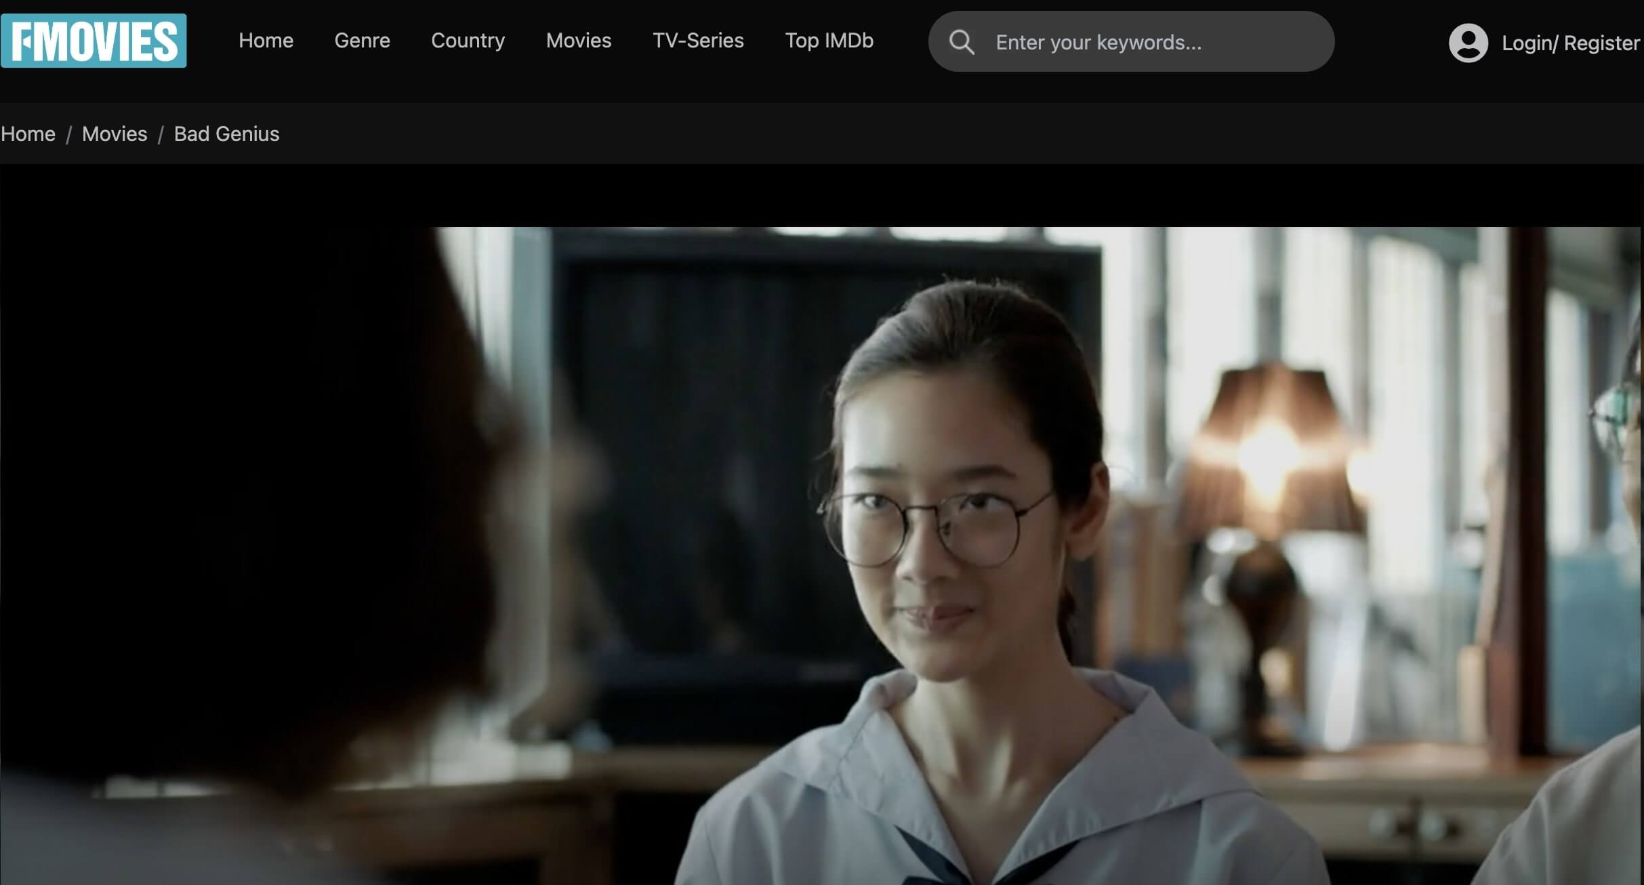Focus the 'Enter your keywords' search field
This screenshot has height=885, width=1644.
pyautogui.click(x=1152, y=42)
